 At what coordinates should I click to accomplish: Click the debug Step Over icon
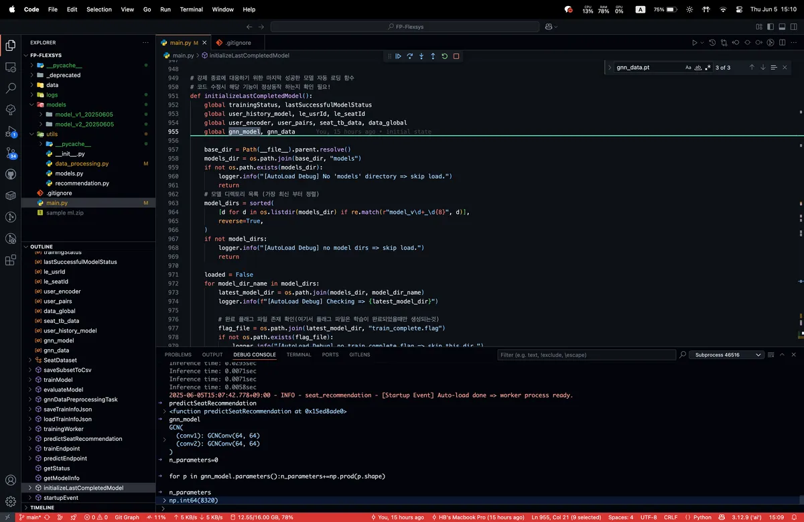409,56
